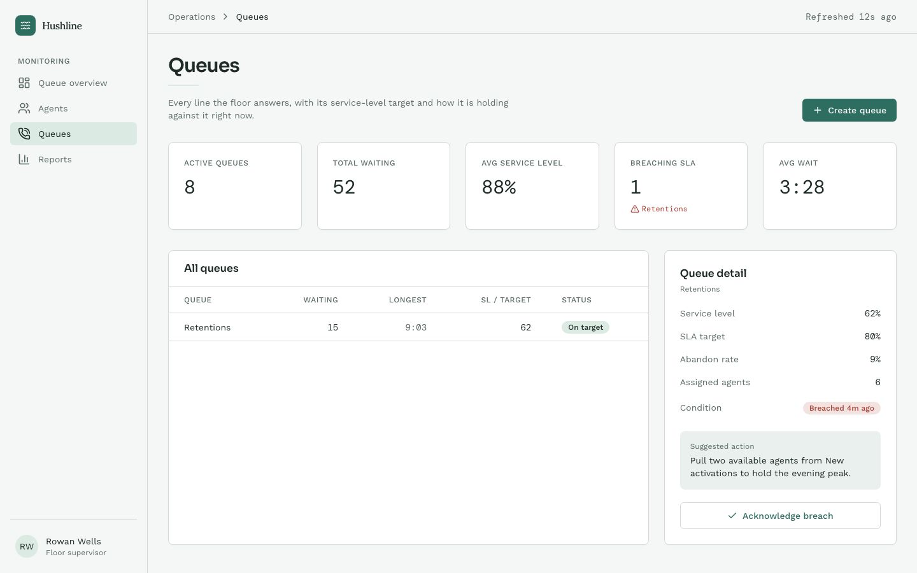Click the On target status badge
The height and width of the screenshot is (573, 917).
[585, 327]
